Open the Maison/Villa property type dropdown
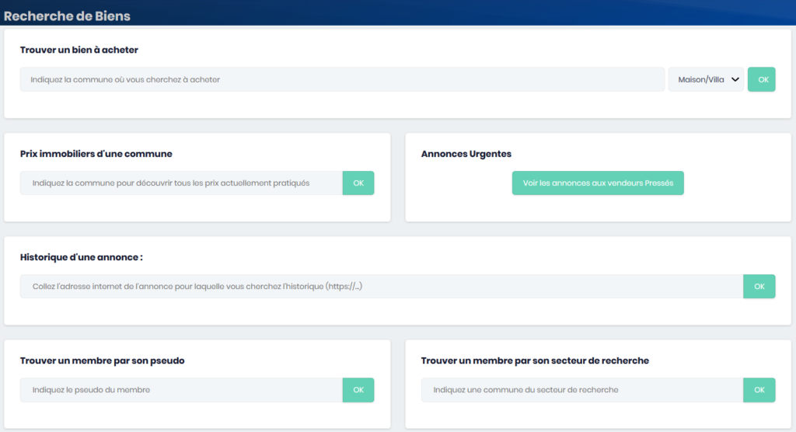 pos(700,79)
